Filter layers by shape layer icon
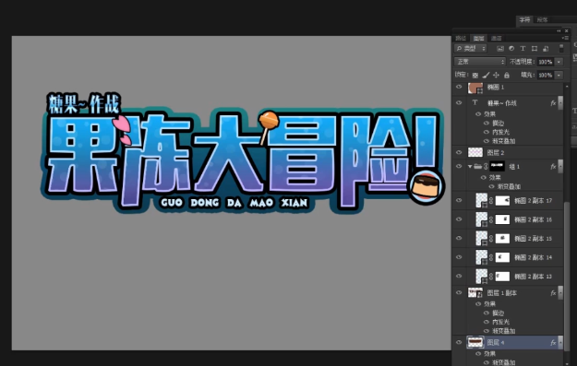The image size is (577, 366). pos(535,49)
